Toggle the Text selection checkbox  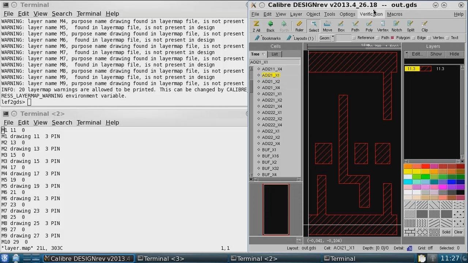448,38
